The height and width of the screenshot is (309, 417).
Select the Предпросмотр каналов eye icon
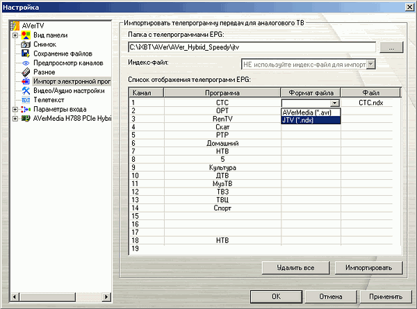pos(26,62)
